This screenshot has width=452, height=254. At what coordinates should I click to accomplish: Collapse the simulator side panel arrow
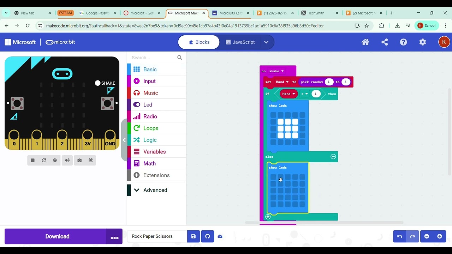tap(124, 140)
